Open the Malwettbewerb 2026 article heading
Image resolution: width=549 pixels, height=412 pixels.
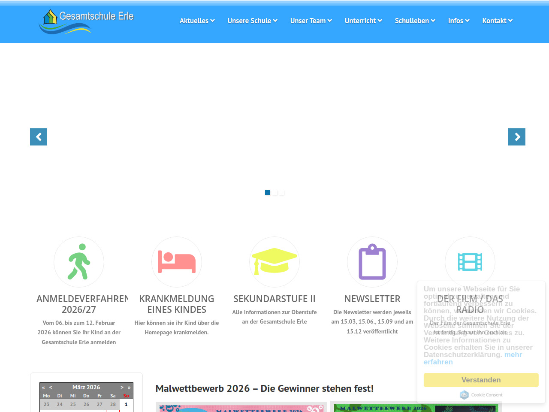[x=264, y=388]
